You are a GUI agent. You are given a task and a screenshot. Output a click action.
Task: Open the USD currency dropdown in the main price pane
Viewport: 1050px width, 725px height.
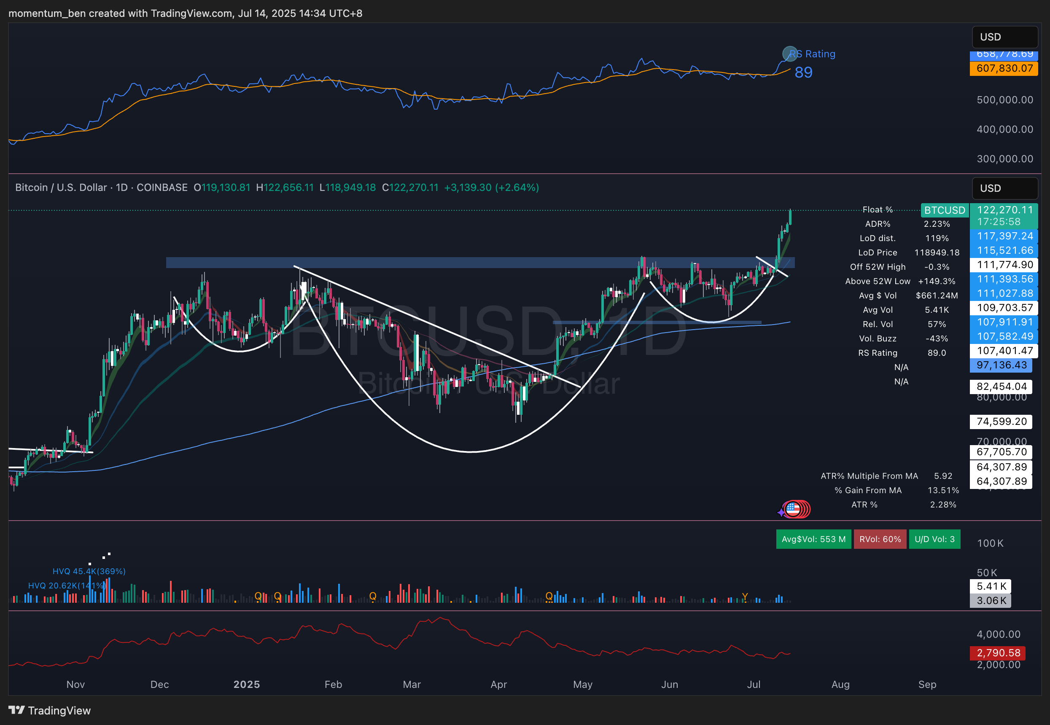tap(1004, 188)
